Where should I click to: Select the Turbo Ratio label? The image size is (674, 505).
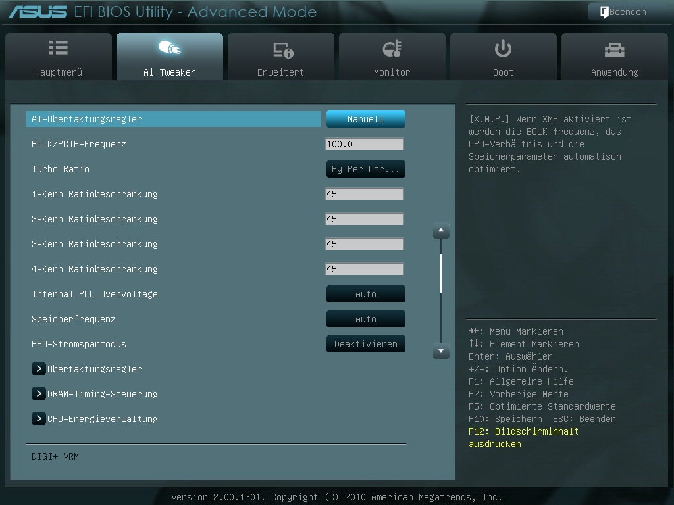61,169
